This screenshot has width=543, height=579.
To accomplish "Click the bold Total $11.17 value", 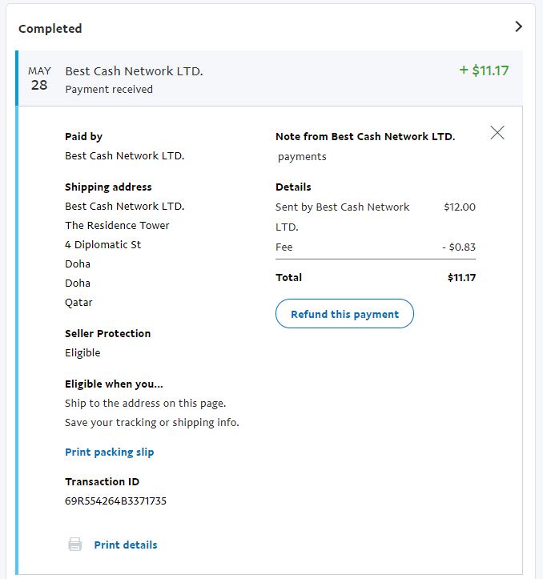I will pyautogui.click(x=461, y=278).
